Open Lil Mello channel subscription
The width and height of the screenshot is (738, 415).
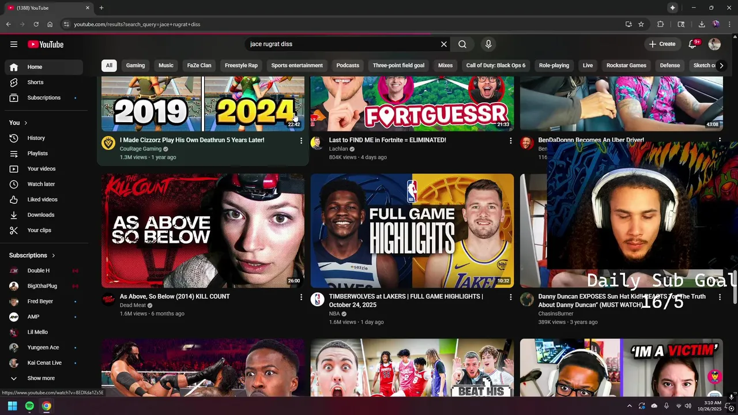click(44, 332)
